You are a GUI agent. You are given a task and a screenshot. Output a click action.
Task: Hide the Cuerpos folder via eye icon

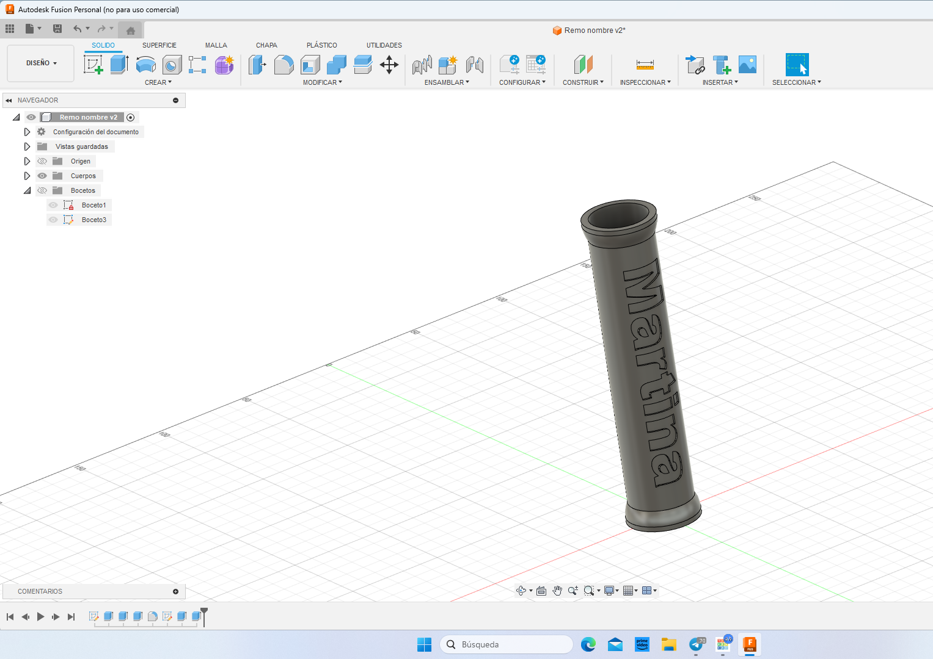[x=42, y=176]
